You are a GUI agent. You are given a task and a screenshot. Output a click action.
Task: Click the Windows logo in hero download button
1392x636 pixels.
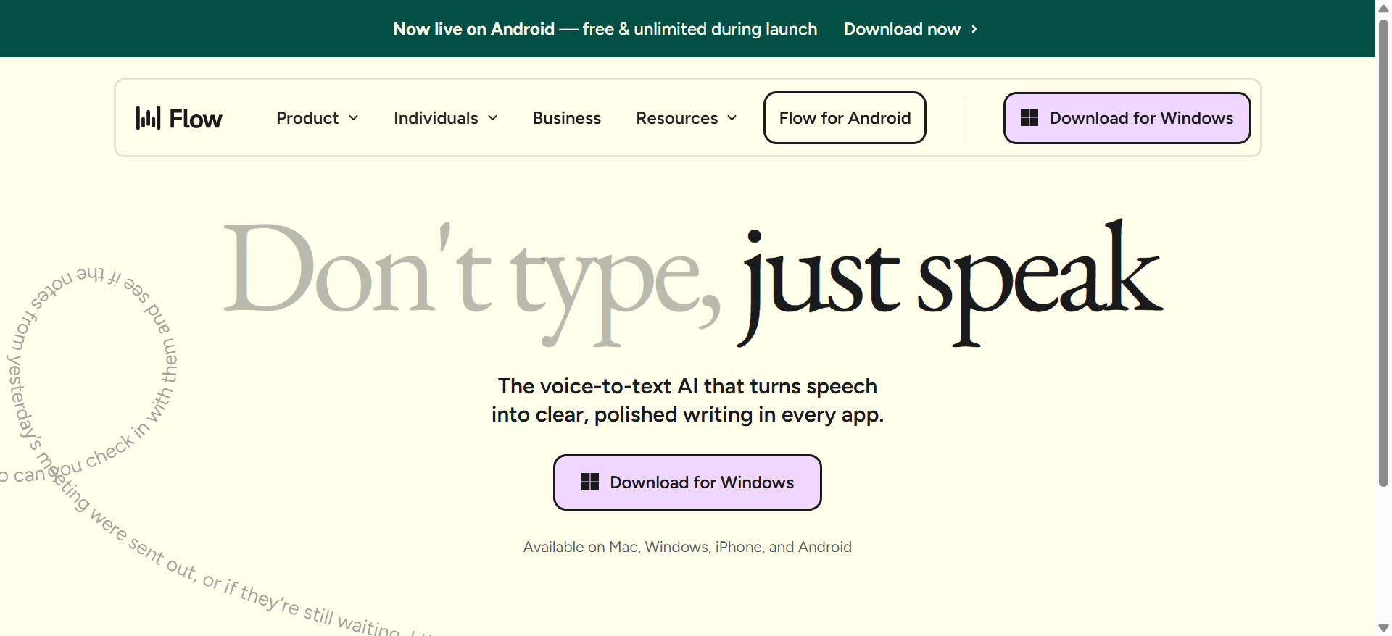(x=590, y=482)
